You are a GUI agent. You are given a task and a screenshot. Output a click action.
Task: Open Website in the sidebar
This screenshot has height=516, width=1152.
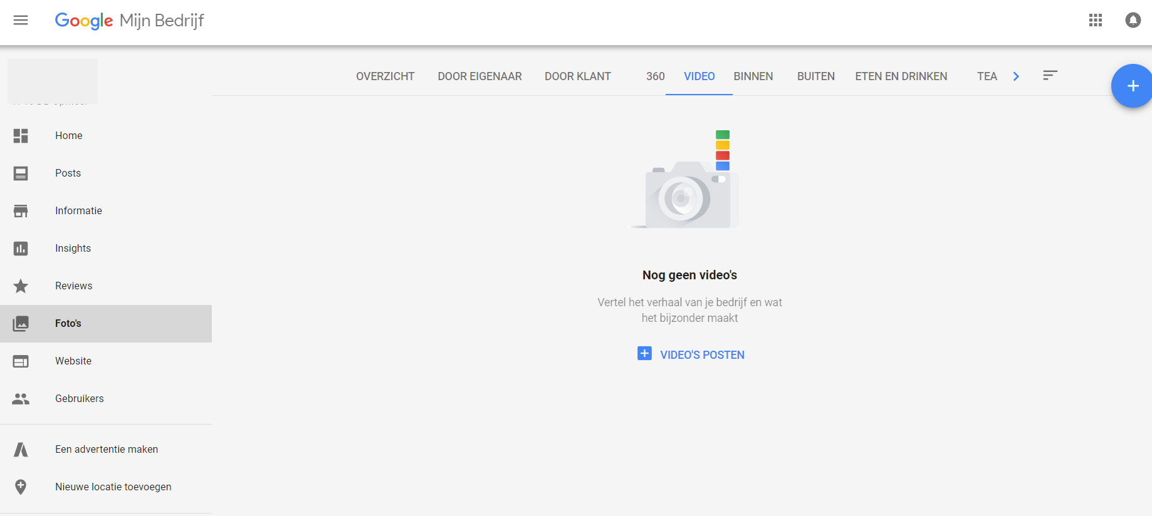coord(73,361)
